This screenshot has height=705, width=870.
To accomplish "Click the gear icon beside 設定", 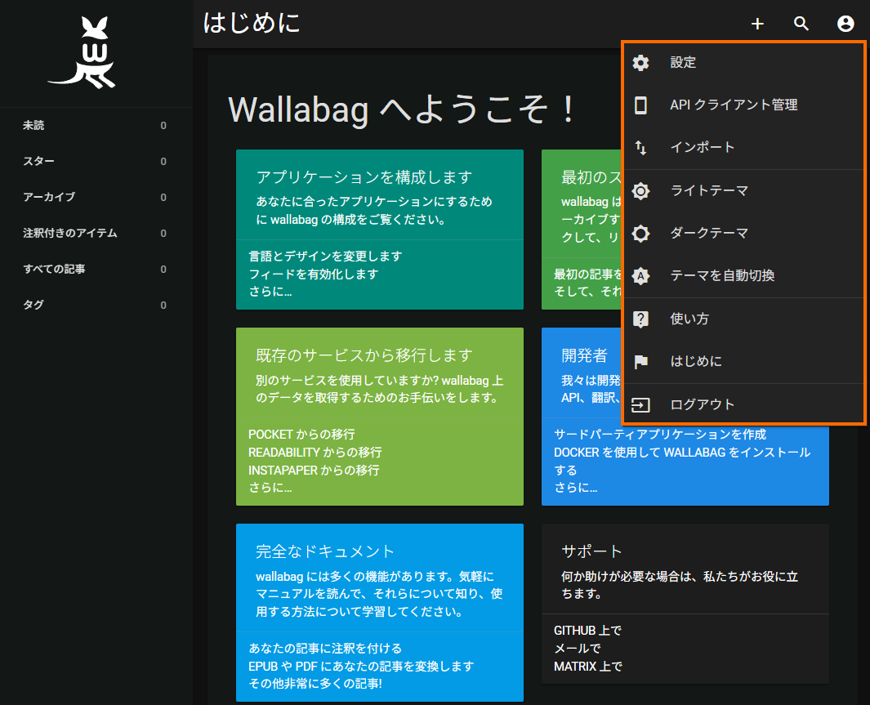I will pos(640,63).
